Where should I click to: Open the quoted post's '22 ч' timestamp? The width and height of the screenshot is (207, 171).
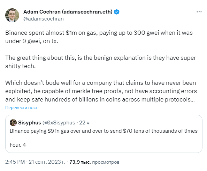point(84,123)
